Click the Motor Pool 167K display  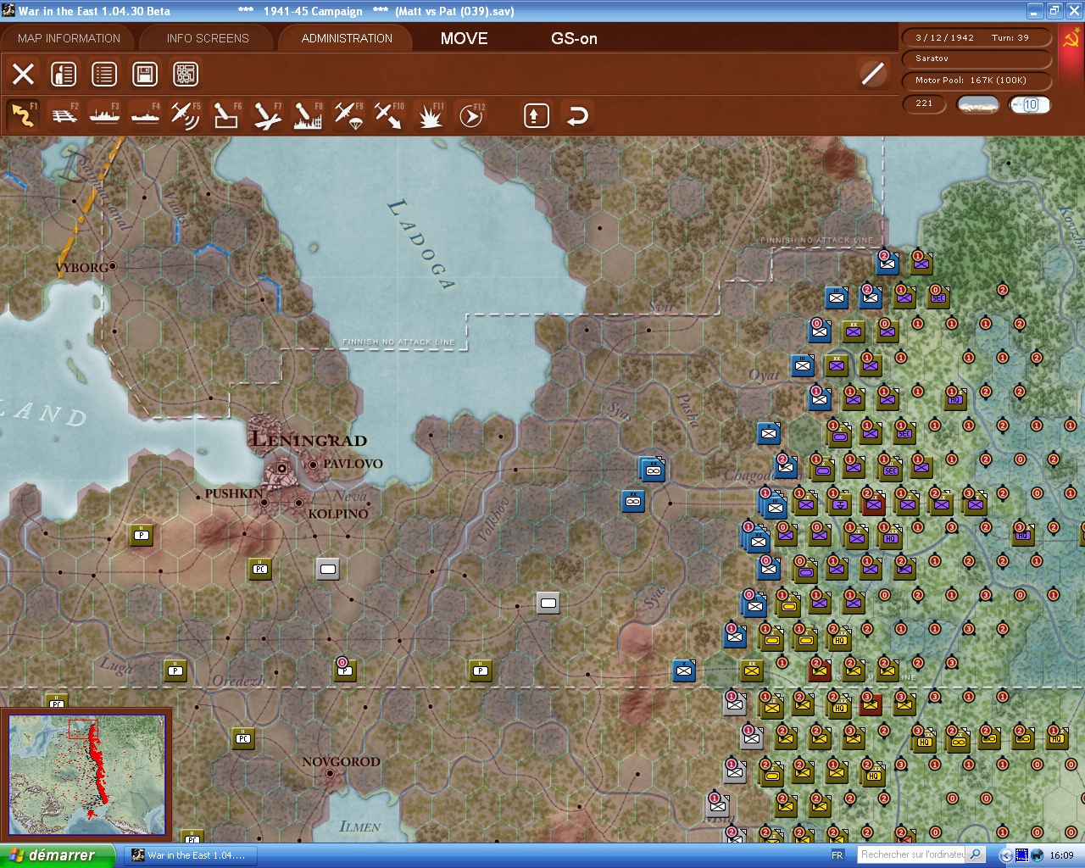pyautogui.click(x=978, y=81)
